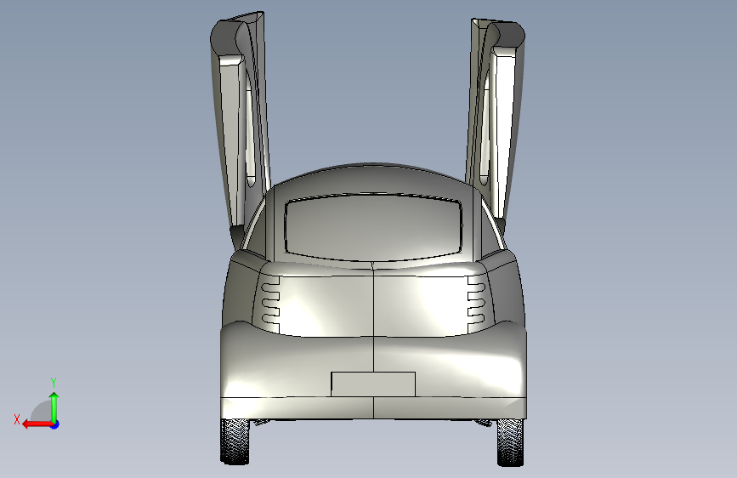The height and width of the screenshot is (478, 737).
Task: Select the vent slots on the car's right side
Action: [x=476, y=304]
